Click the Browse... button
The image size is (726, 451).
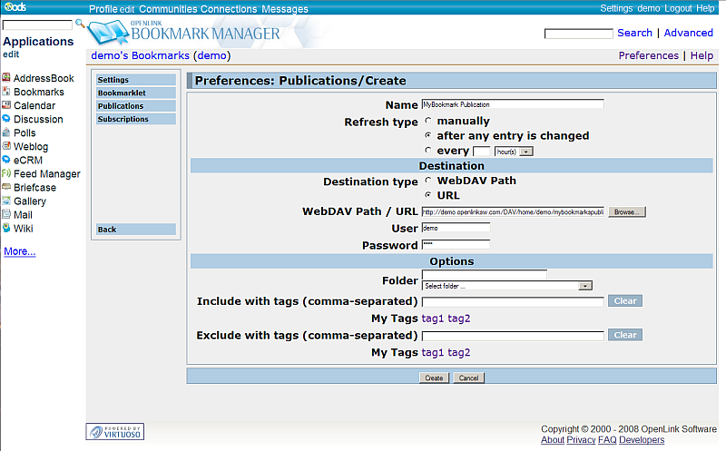[626, 211]
